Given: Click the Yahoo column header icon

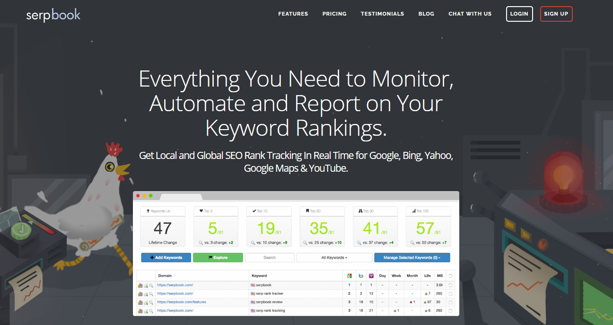Looking at the screenshot, I should [371, 276].
